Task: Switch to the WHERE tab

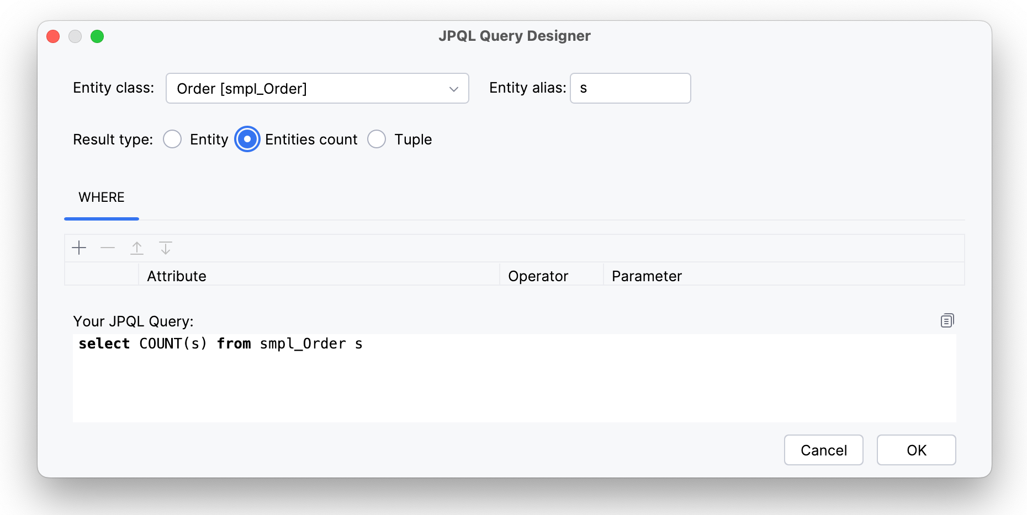Action: click(x=102, y=197)
